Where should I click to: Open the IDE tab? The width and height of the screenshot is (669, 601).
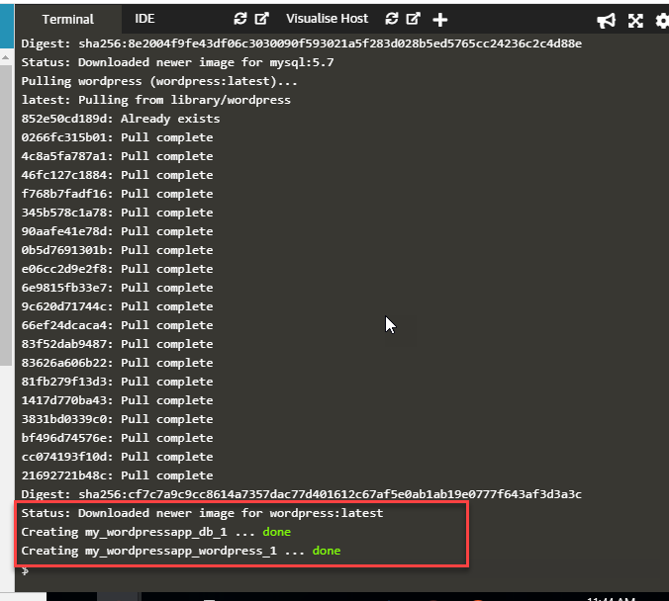[x=144, y=19]
